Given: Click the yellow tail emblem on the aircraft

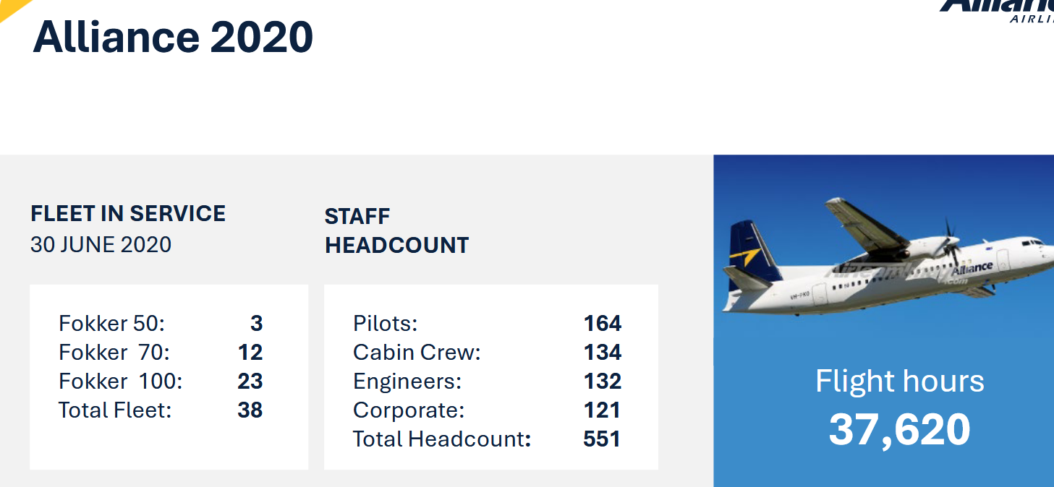Looking at the screenshot, I should coord(744,256).
